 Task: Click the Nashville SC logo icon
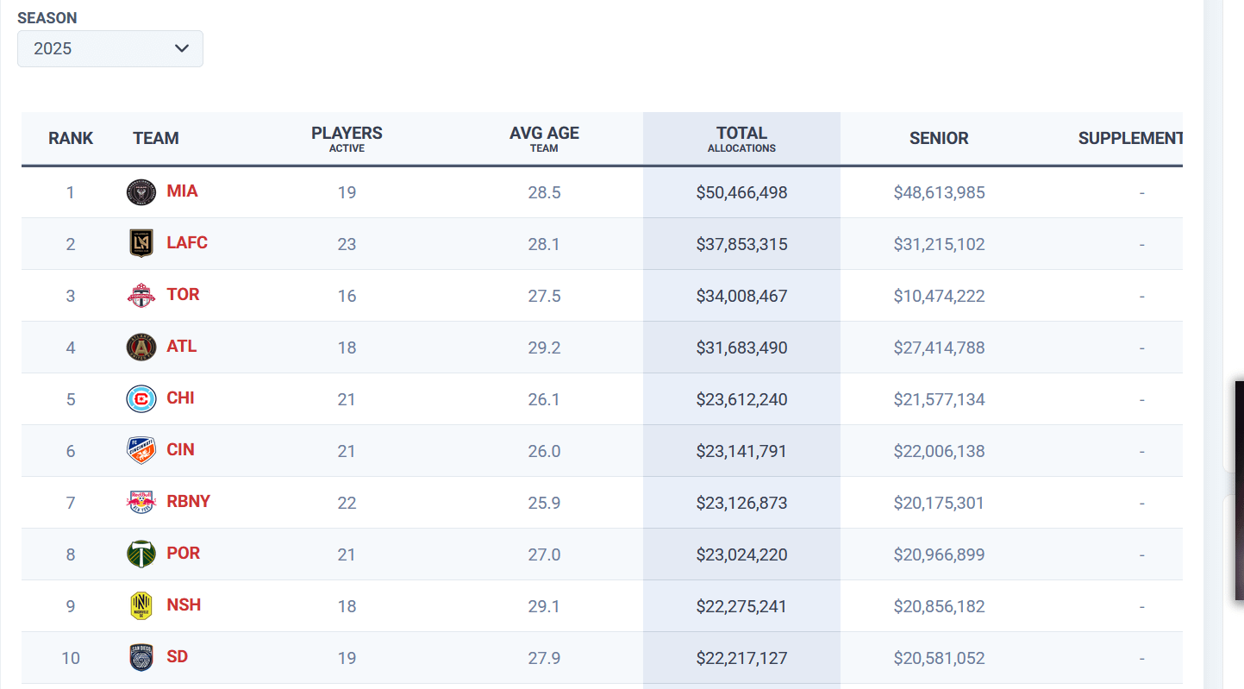coord(141,605)
